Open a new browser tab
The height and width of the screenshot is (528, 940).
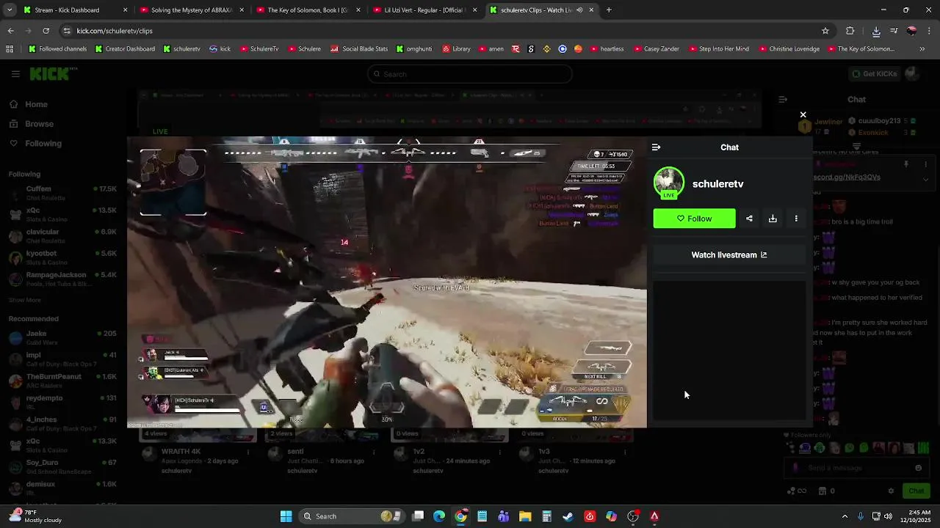pyautogui.click(x=609, y=10)
